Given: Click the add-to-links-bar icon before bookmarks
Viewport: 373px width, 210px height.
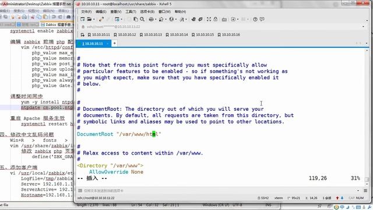Looking at the screenshot, I should 82,35.
